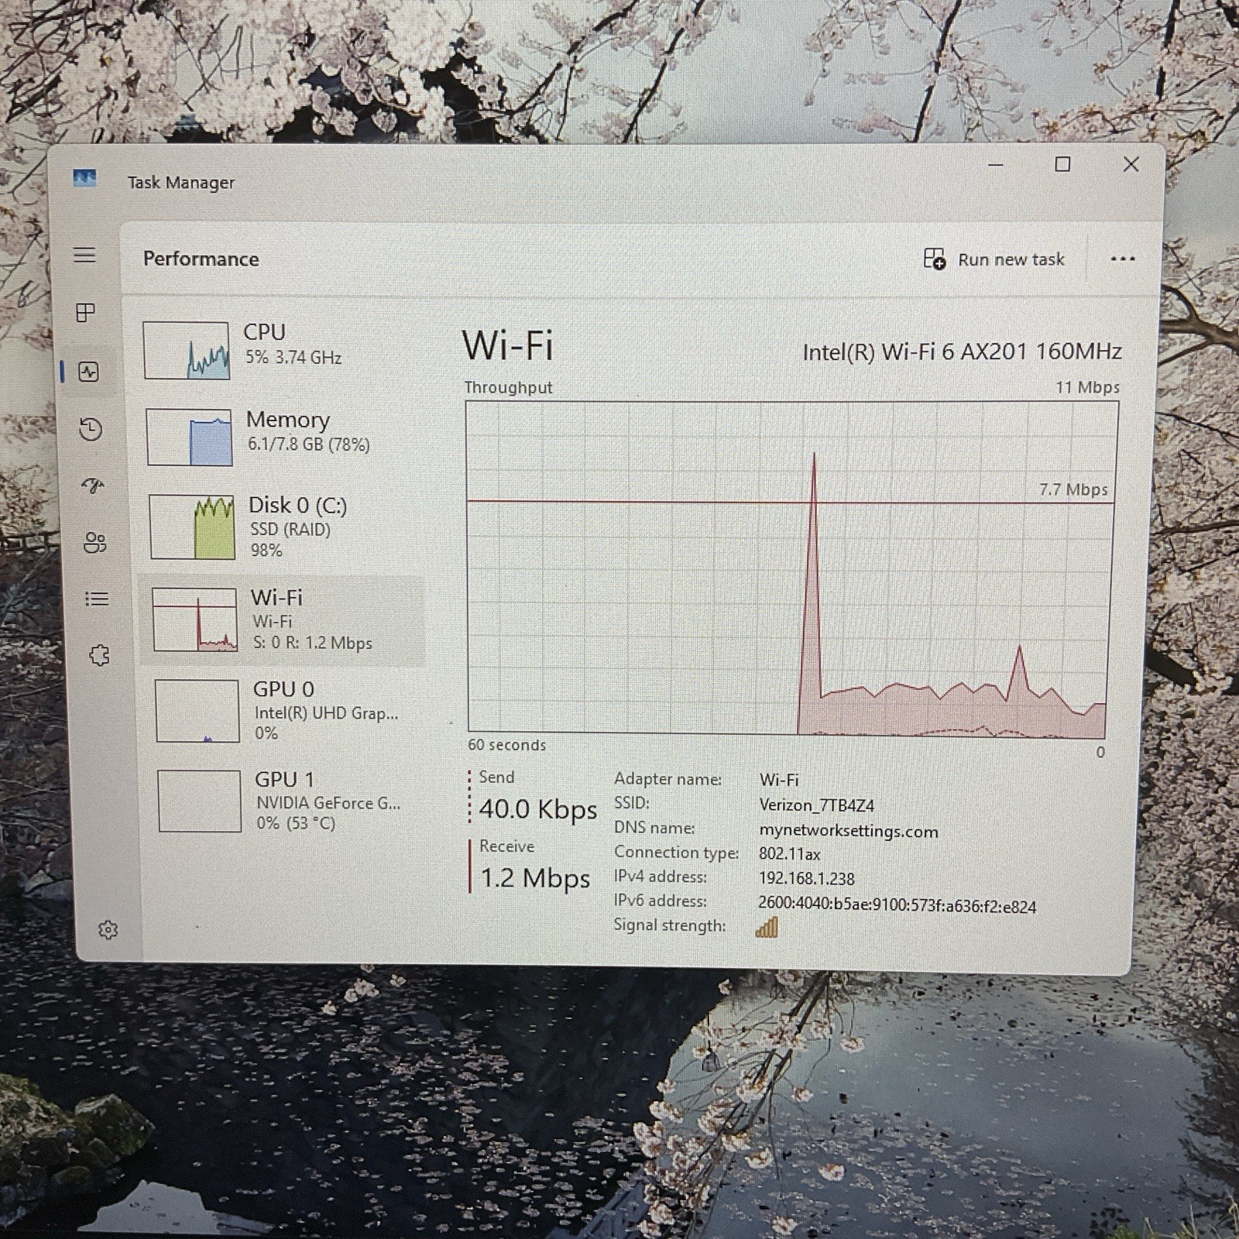
Task: Open Task Manager settings gear
Action: [108, 929]
